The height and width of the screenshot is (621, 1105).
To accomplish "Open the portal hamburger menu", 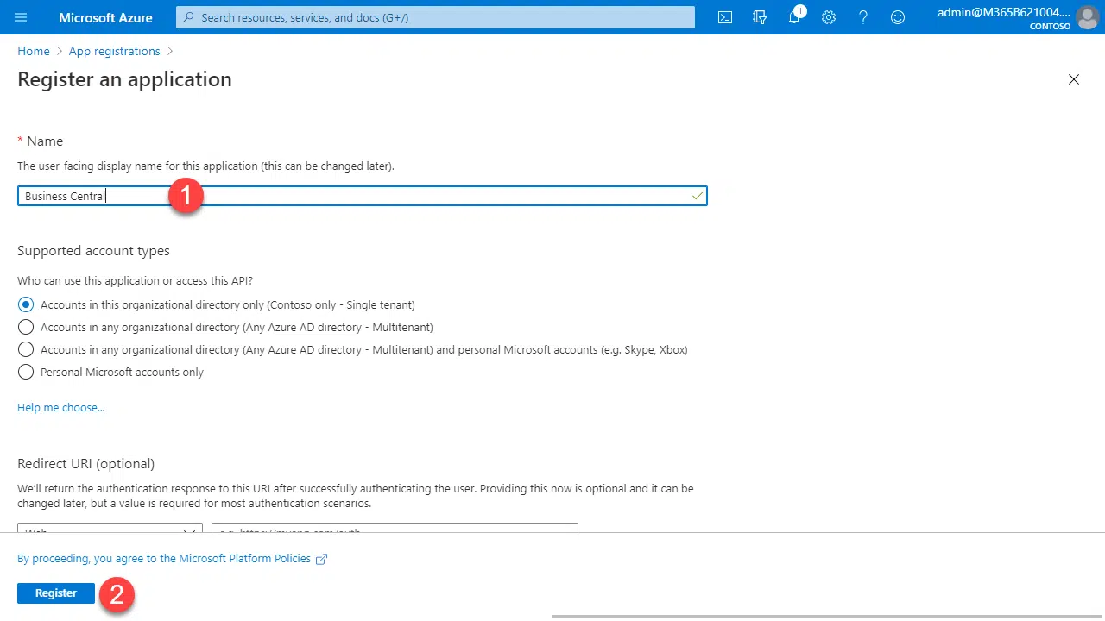I will pyautogui.click(x=22, y=17).
